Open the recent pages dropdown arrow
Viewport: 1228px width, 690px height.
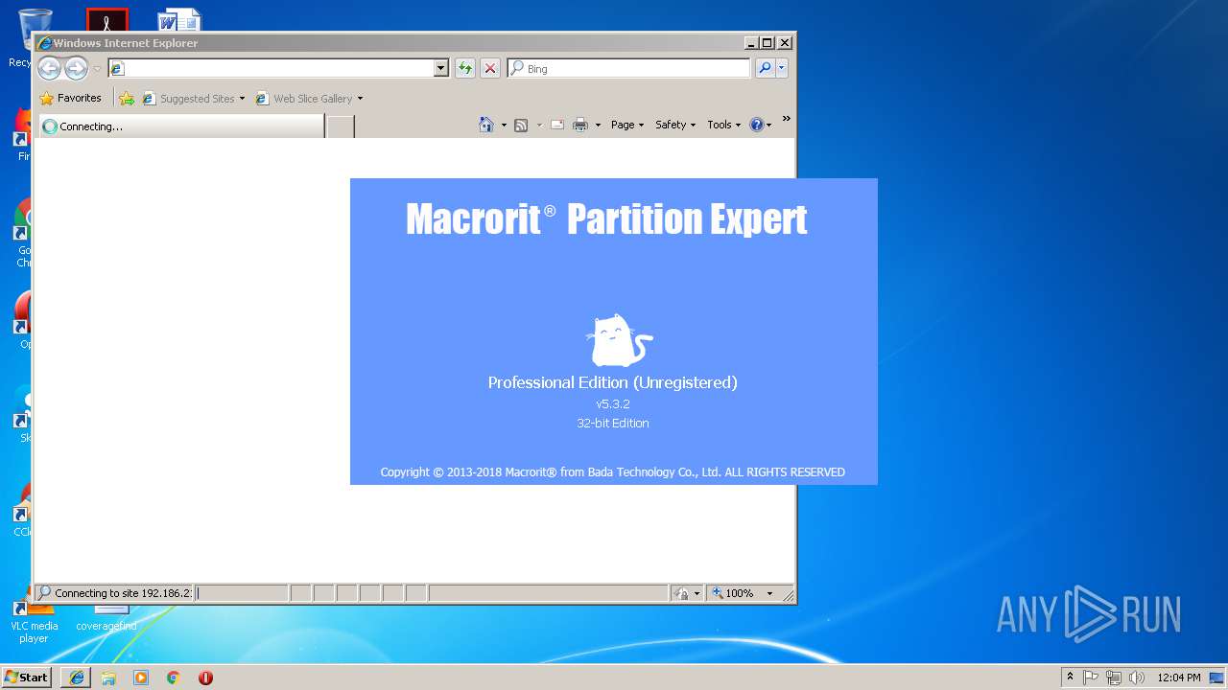click(x=97, y=69)
